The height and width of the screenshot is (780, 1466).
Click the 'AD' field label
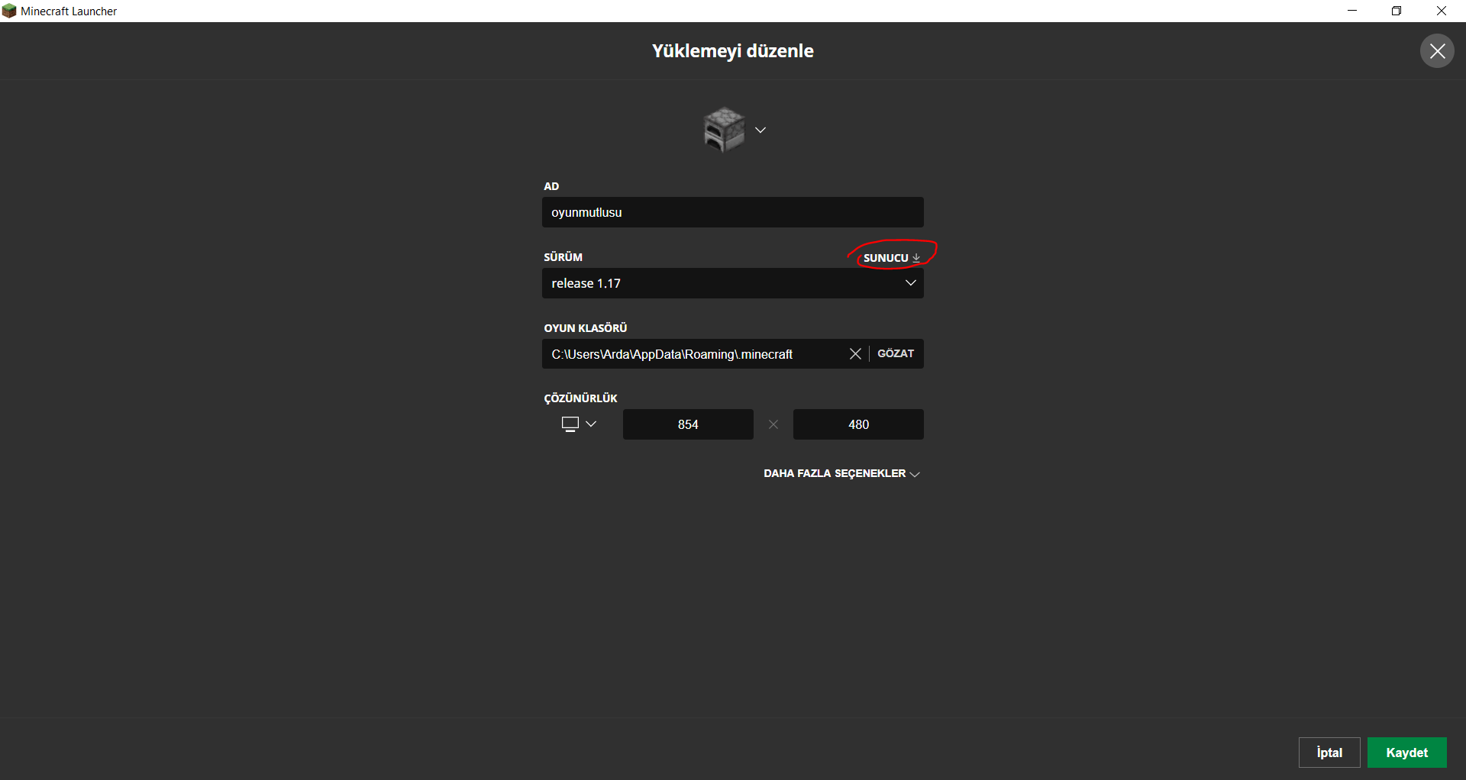[551, 186]
